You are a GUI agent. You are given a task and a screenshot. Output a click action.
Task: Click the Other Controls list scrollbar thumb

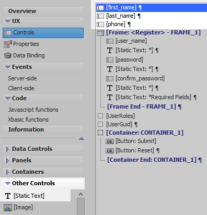coord(80,207)
